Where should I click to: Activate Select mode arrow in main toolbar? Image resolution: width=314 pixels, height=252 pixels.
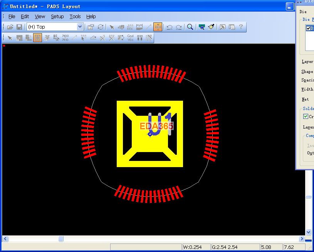[x=112, y=27]
